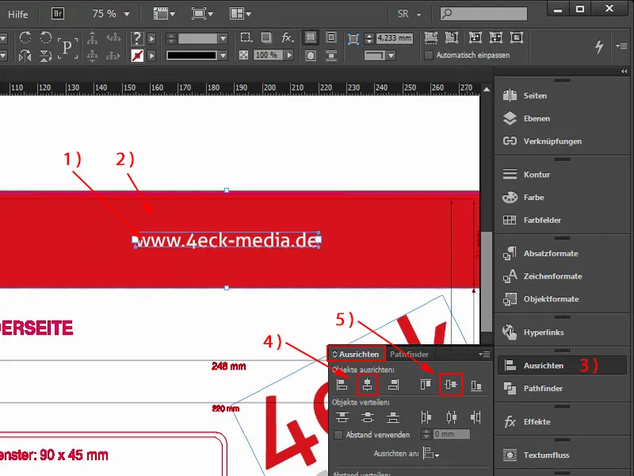Distribute top edges under Objekte verteilen
Image resolution: width=634 pixels, height=476 pixels.
pos(342,417)
